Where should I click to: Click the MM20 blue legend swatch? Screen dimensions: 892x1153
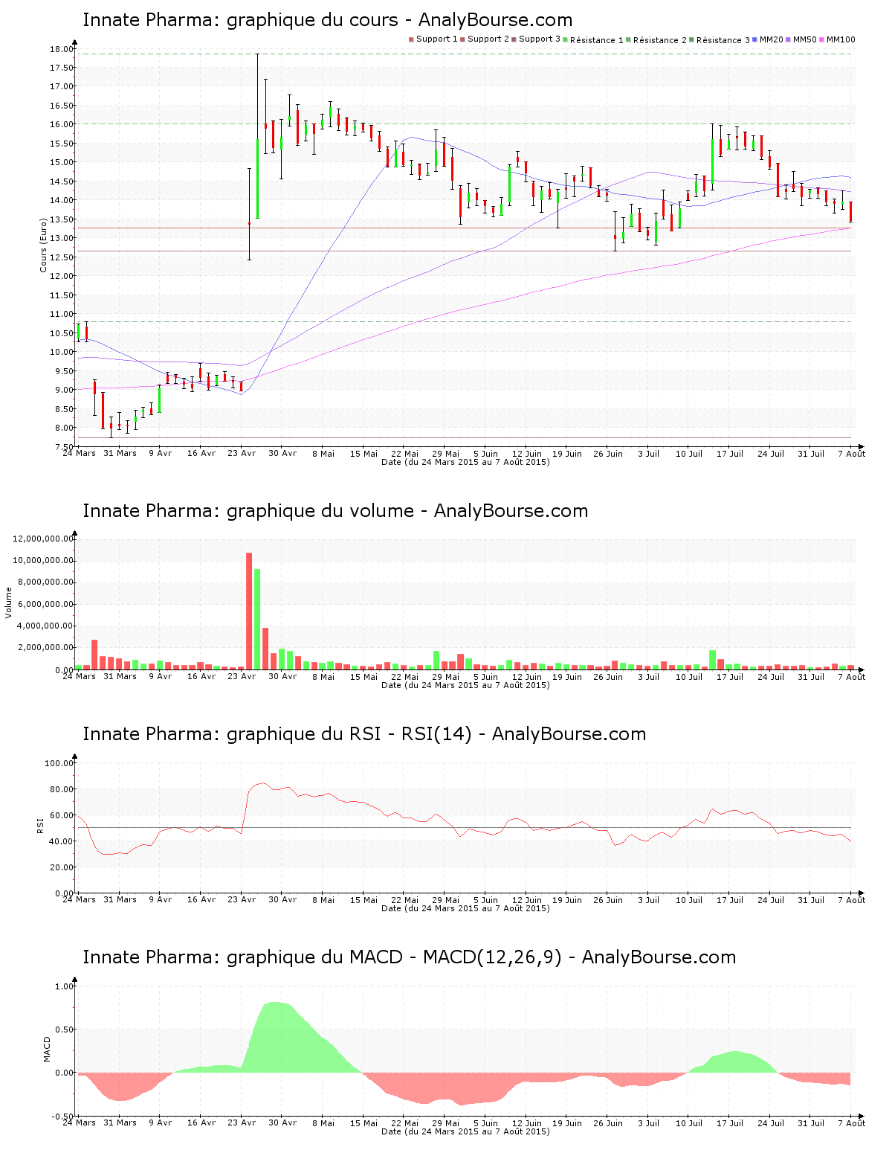coord(755,39)
